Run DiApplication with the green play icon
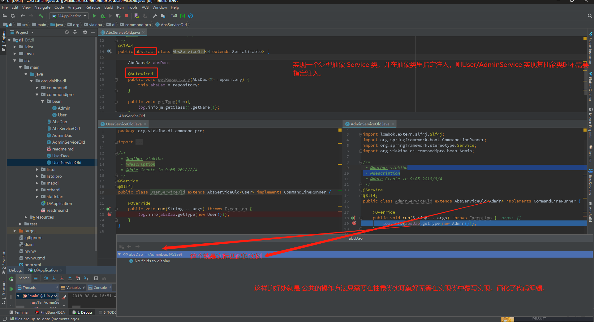Image resolution: width=594 pixels, height=322 pixels. point(94,16)
